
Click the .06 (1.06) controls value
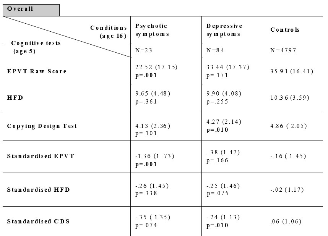pyautogui.click(x=286, y=221)
